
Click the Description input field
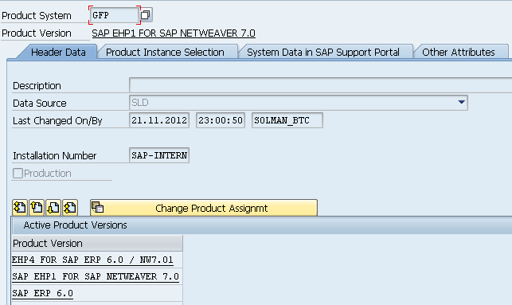pos(321,85)
